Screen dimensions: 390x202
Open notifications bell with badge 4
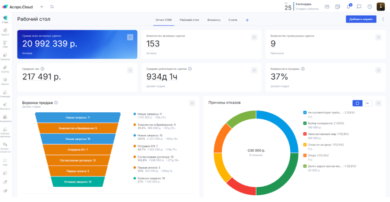pyautogui.click(x=349, y=7)
